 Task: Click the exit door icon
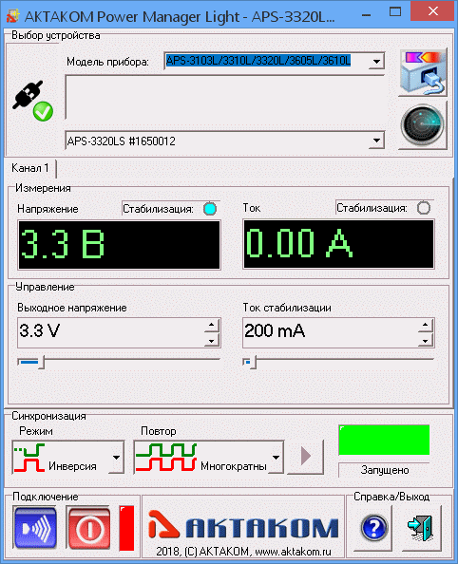421,528
